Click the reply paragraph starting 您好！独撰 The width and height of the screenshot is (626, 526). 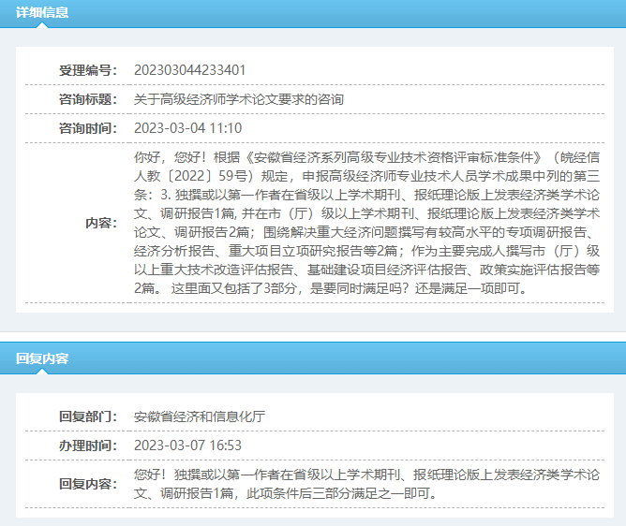pos(367,484)
